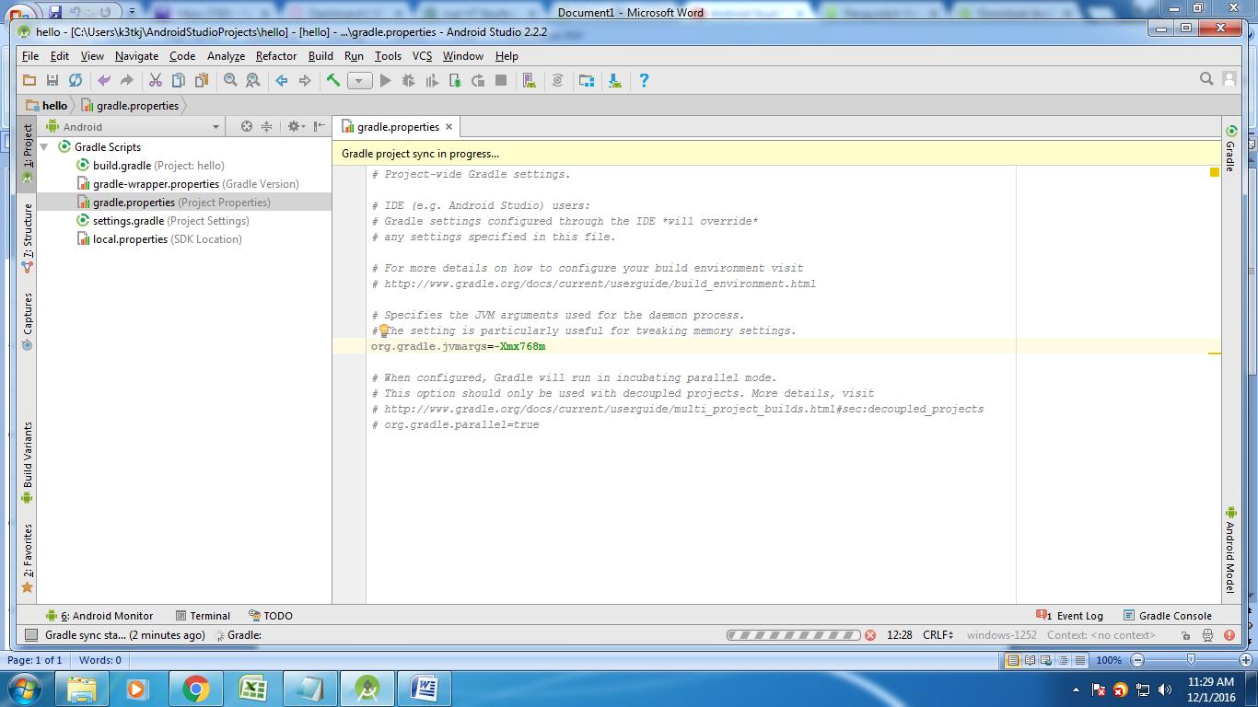The height and width of the screenshot is (707, 1258).
Task: Toggle the Favorites side panel button
Action: pos(28,559)
